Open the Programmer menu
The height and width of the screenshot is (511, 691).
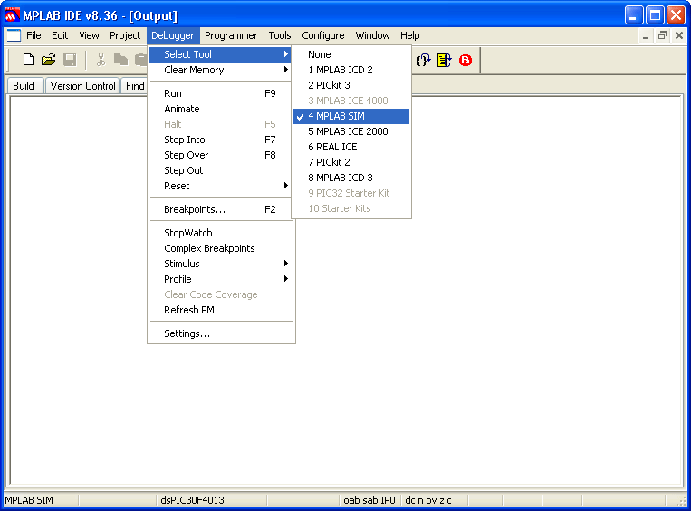(231, 35)
